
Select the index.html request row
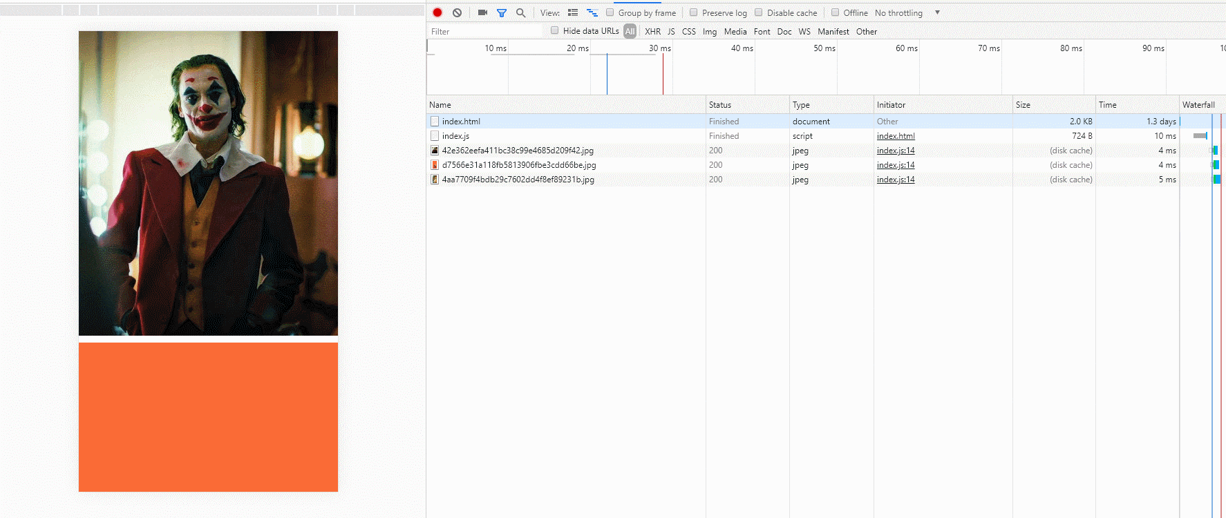tap(827, 122)
